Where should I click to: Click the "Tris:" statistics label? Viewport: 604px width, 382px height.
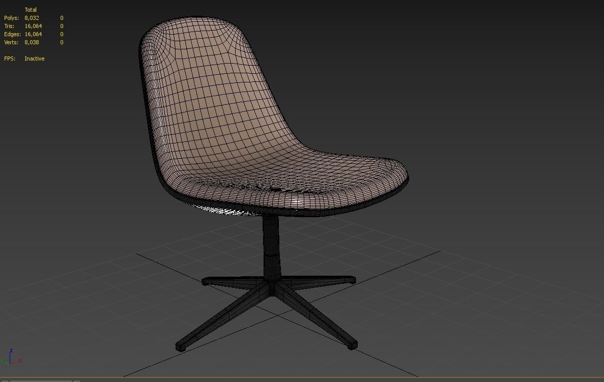[9, 26]
